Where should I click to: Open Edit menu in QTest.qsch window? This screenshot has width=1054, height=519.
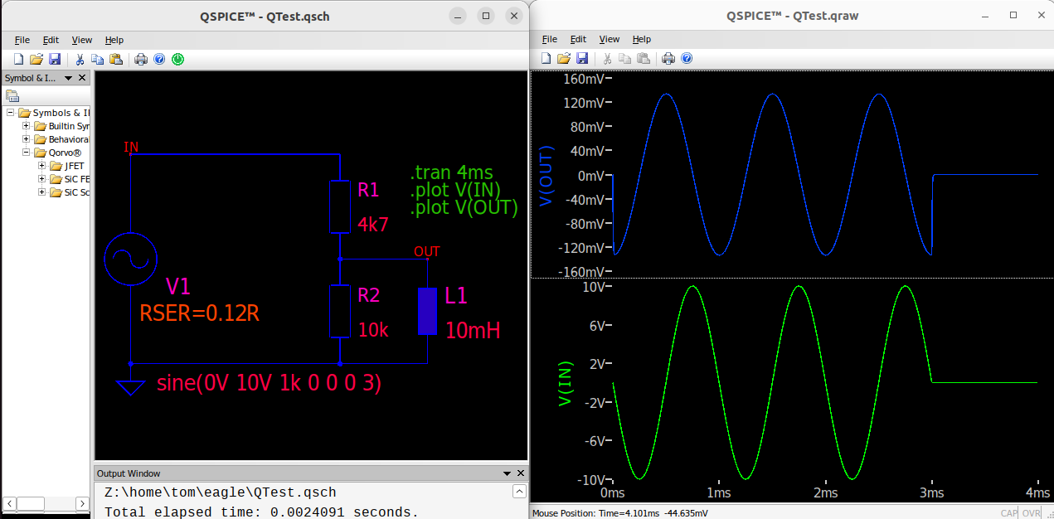51,40
